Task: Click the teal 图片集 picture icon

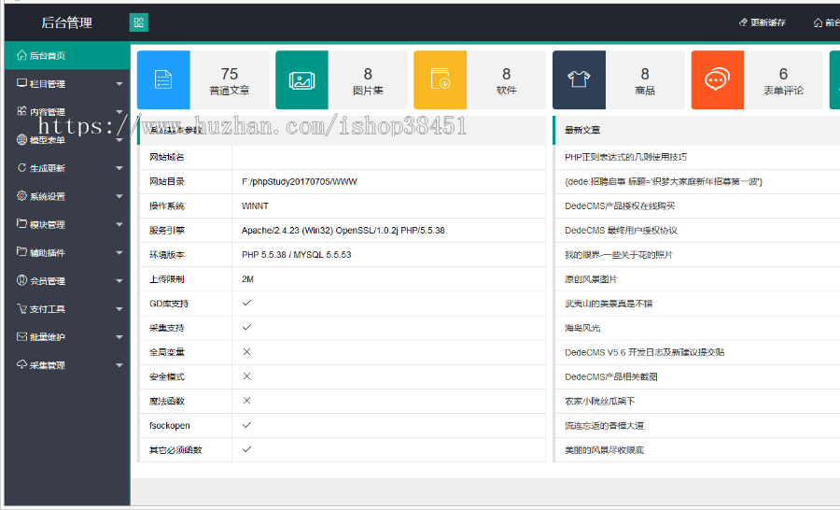Action: pyautogui.click(x=301, y=80)
